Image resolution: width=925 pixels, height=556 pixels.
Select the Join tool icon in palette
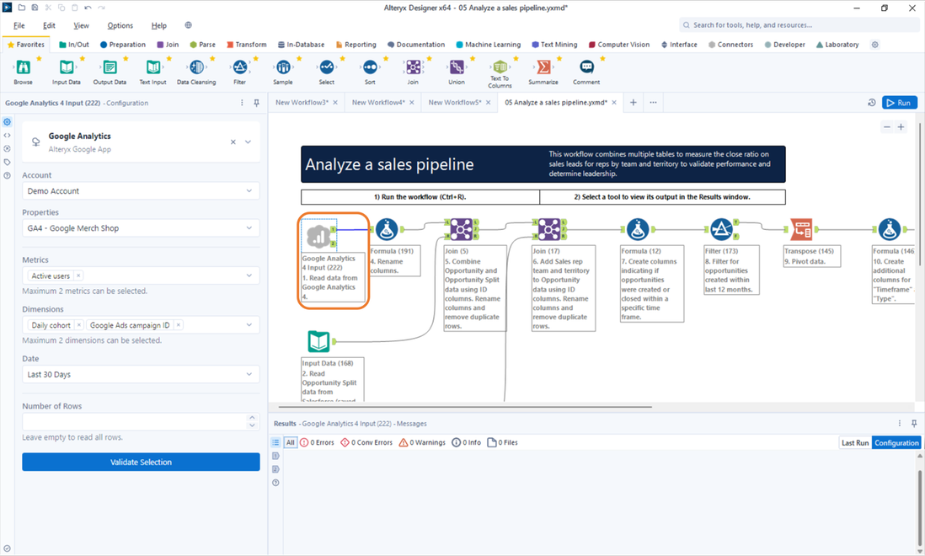pos(413,67)
